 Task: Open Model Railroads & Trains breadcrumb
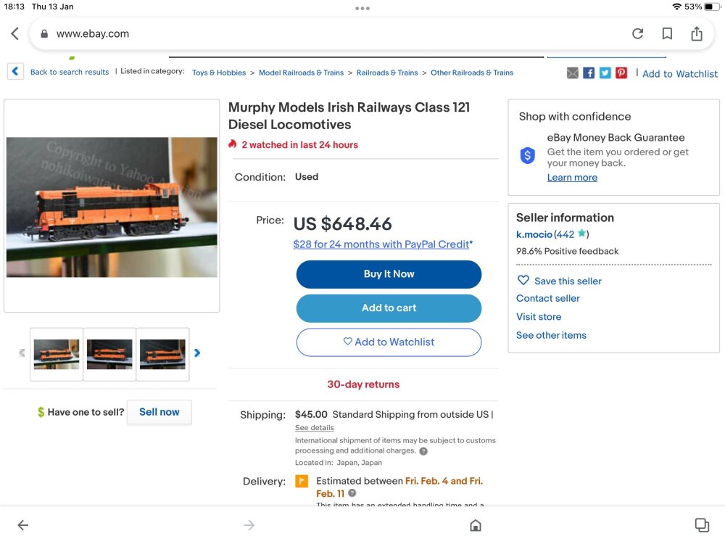point(301,73)
